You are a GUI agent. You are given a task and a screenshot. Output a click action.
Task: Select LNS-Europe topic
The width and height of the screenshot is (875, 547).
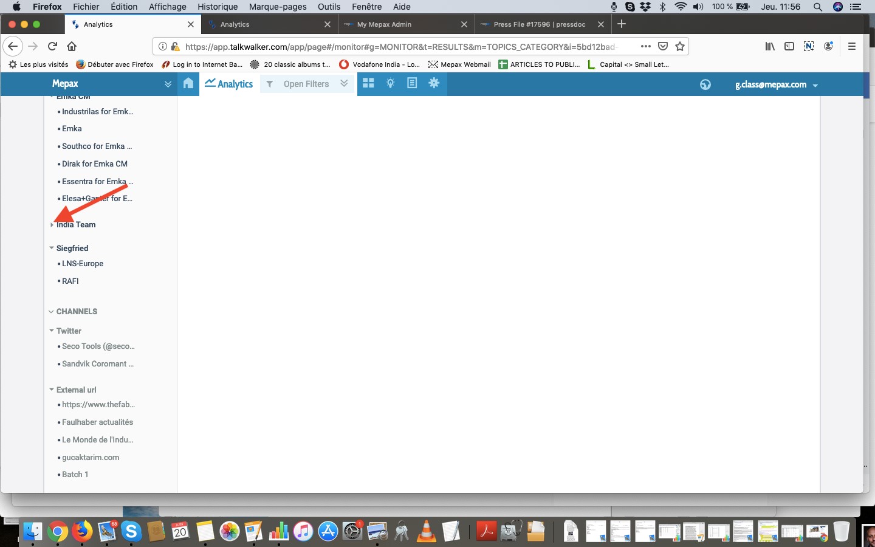click(x=83, y=264)
